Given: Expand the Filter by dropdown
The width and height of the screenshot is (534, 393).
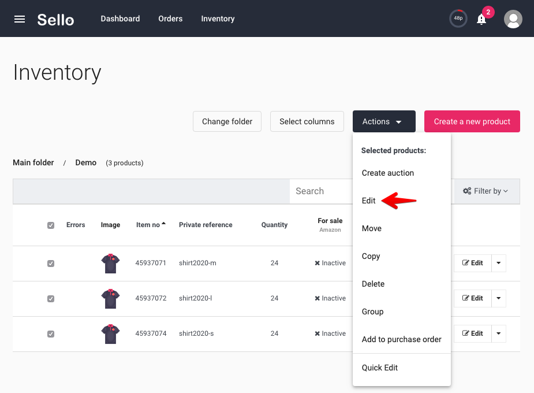Looking at the screenshot, I should [487, 191].
